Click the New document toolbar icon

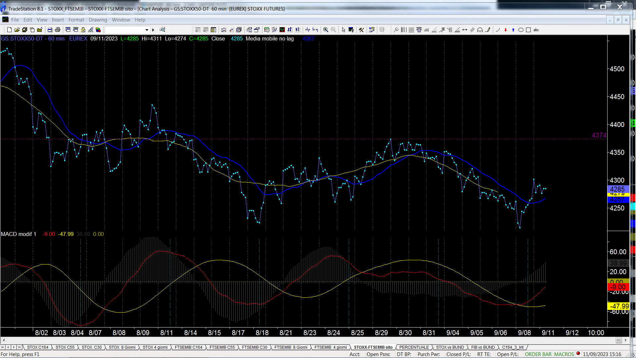click(9, 30)
